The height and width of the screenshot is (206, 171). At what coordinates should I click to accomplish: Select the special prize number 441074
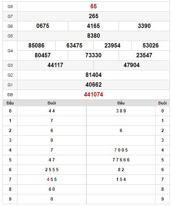click(93, 95)
